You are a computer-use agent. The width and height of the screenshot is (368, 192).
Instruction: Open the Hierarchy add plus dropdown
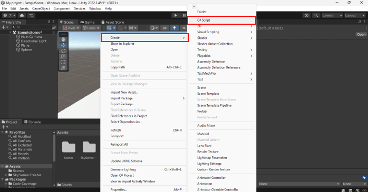(4, 27)
